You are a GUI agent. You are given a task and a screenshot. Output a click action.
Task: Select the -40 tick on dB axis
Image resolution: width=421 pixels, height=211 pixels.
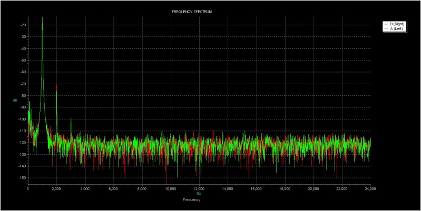(23, 49)
